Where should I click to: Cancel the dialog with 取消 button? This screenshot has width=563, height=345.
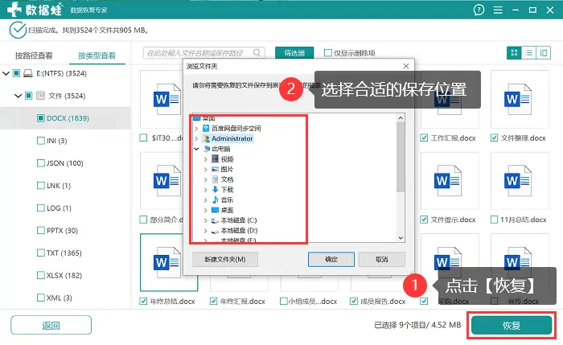click(x=382, y=259)
